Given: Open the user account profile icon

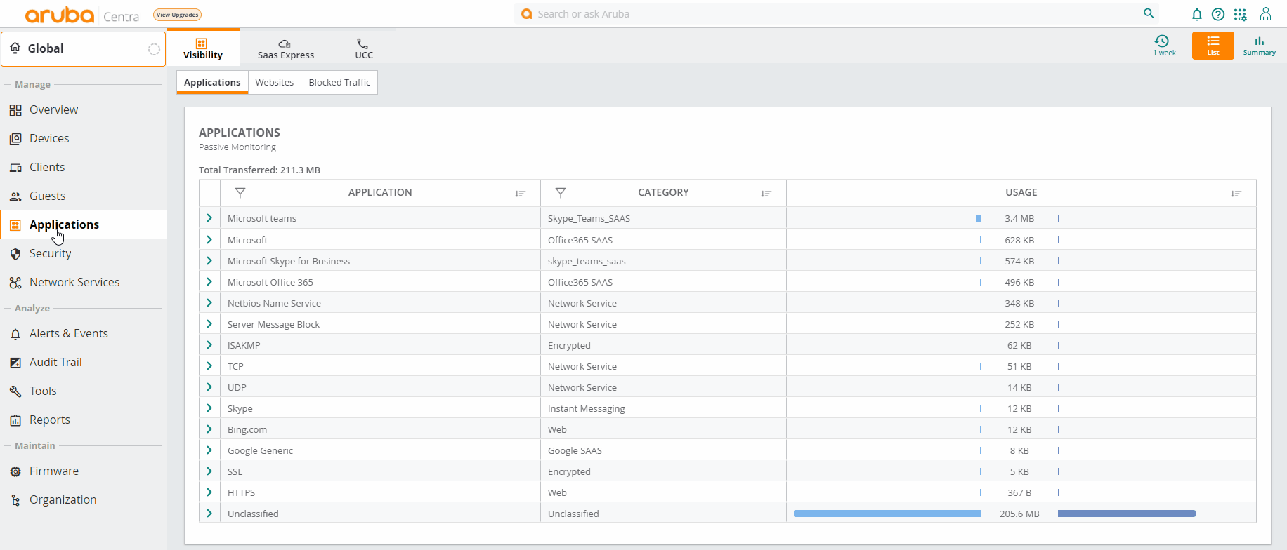Looking at the screenshot, I should click(1265, 14).
